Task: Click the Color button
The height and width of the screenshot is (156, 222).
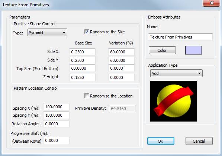Action: pyautogui.click(x=162, y=50)
